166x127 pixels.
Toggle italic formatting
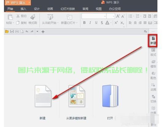point(90,23)
